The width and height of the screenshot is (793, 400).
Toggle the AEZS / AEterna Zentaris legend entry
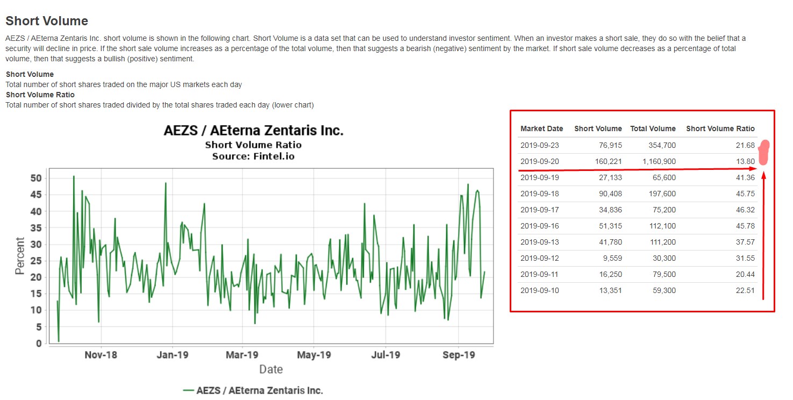coord(260,390)
